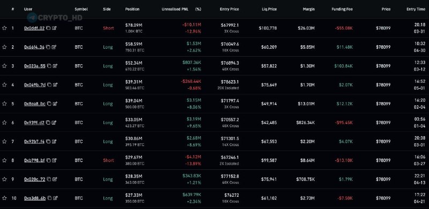Sort by Unrealised PNL column header

tap(175, 9)
